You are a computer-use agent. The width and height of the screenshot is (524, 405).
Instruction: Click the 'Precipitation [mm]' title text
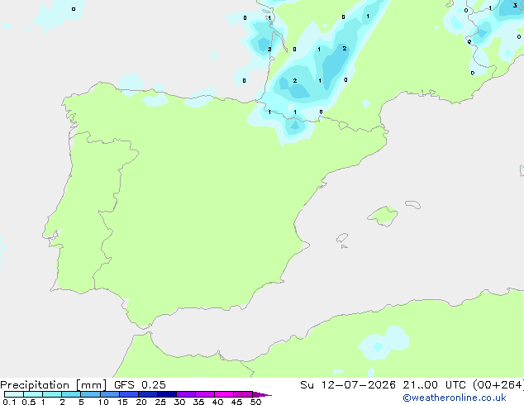[x=54, y=385]
